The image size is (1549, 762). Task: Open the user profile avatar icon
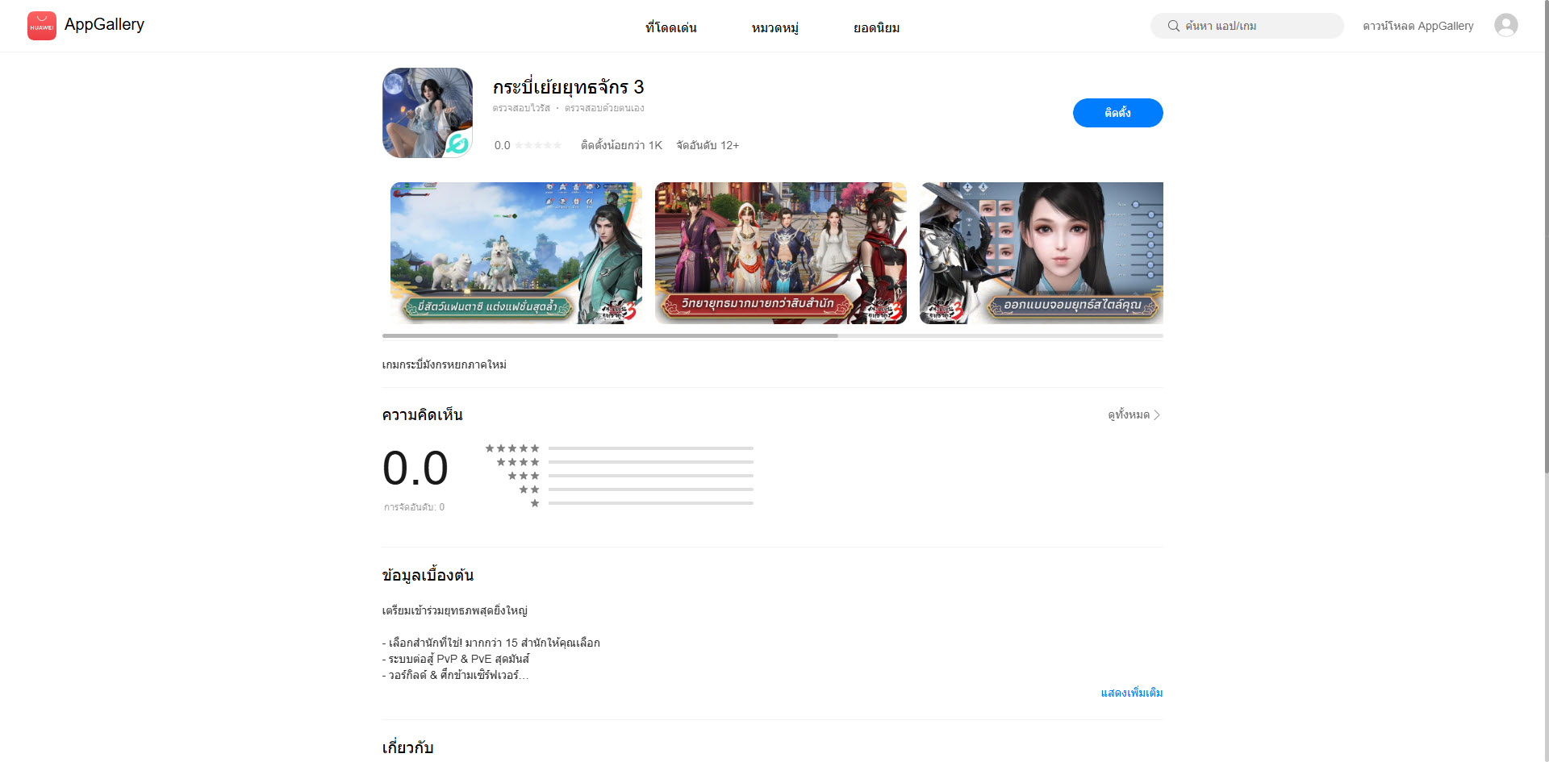click(1505, 26)
